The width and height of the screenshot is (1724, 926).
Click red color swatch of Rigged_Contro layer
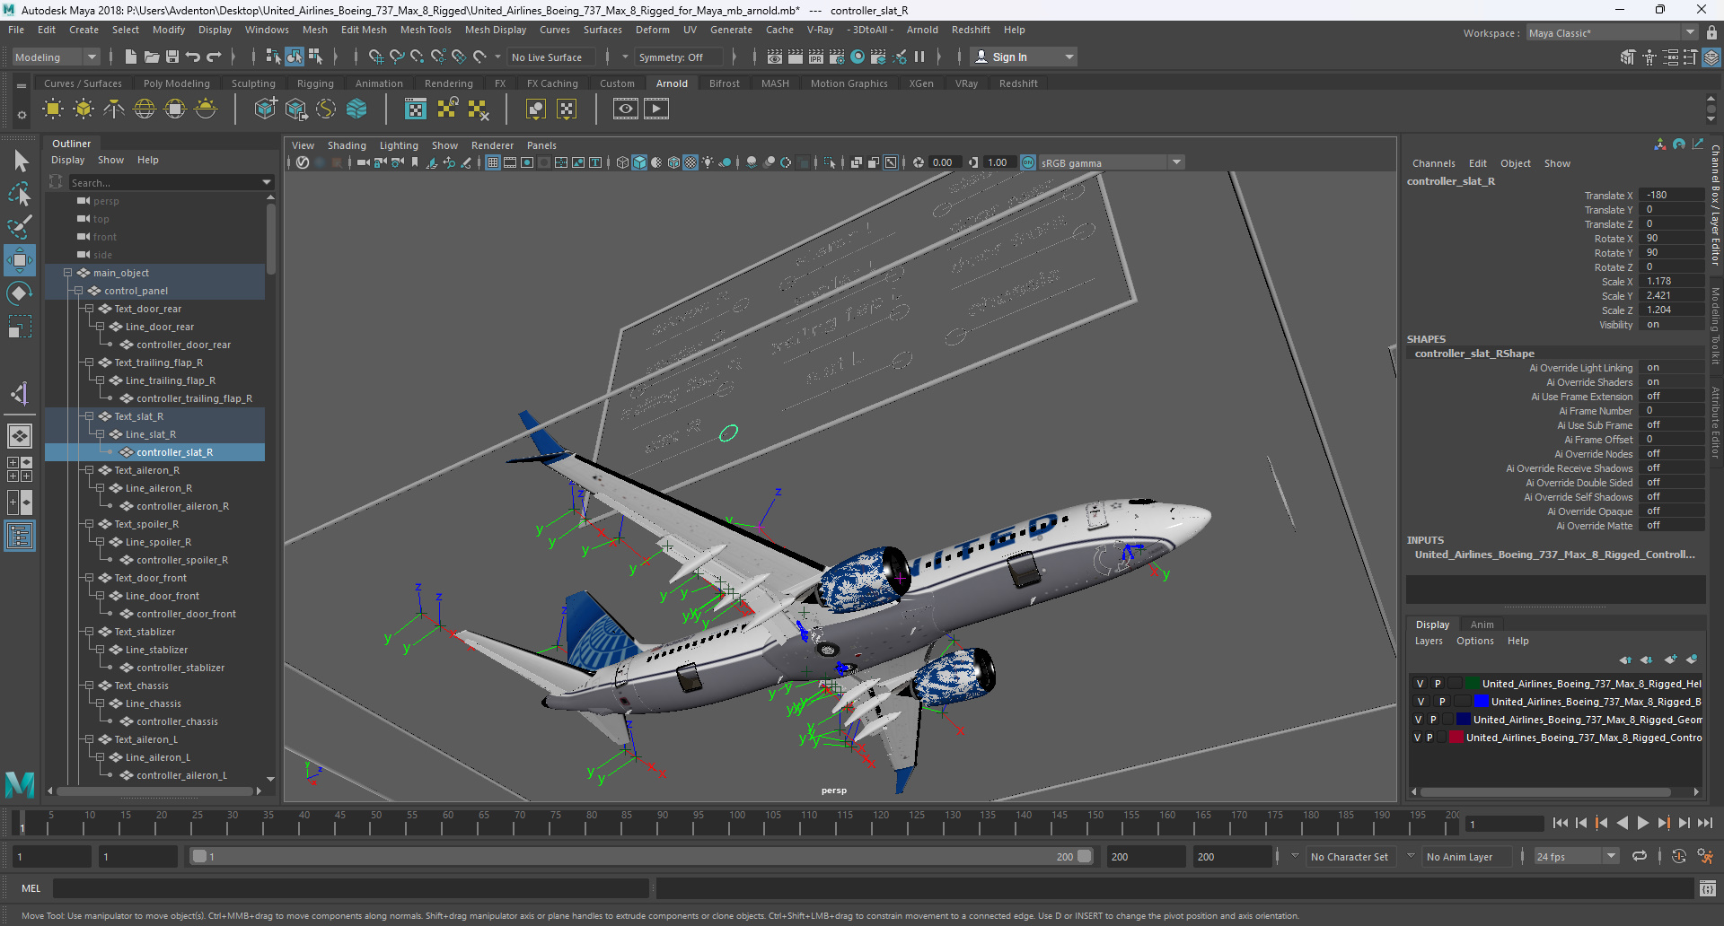[x=1456, y=738]
